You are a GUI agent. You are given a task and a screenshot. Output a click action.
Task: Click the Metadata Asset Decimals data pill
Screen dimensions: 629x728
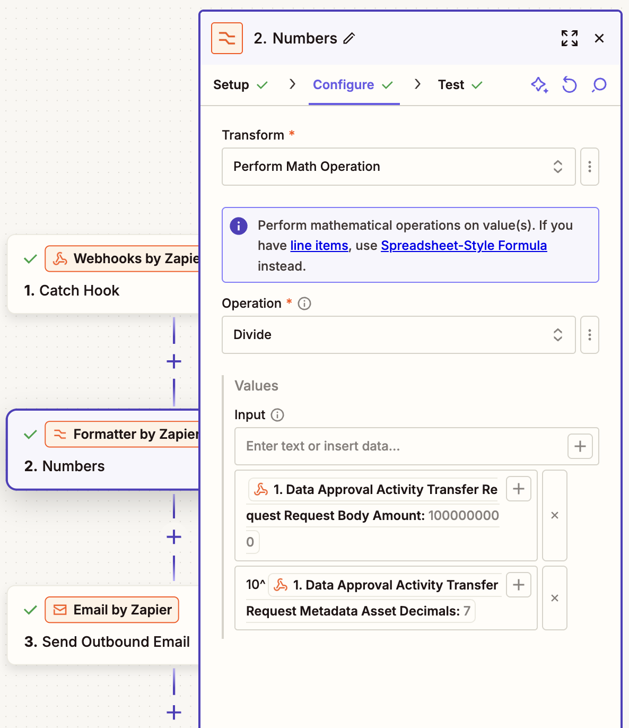(x=373, y=598)
